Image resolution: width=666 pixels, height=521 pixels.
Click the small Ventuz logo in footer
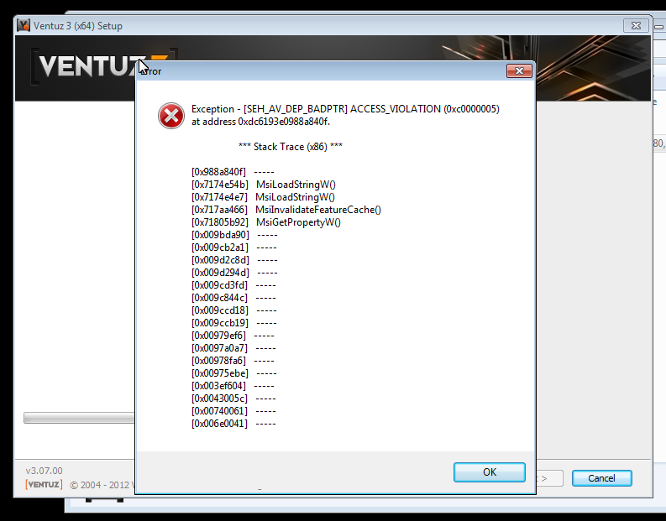click(x=44, y=484)
